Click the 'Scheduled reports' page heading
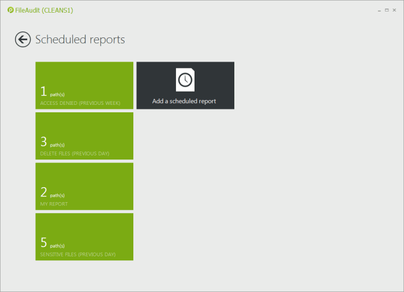 pos(80,40)
